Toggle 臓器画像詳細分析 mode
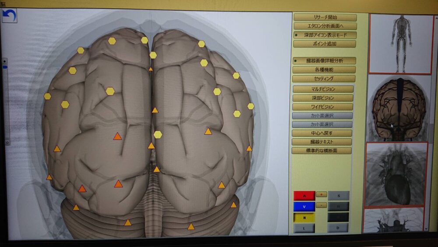The height and width of the screenshot is (247, 438). point(324,61)
